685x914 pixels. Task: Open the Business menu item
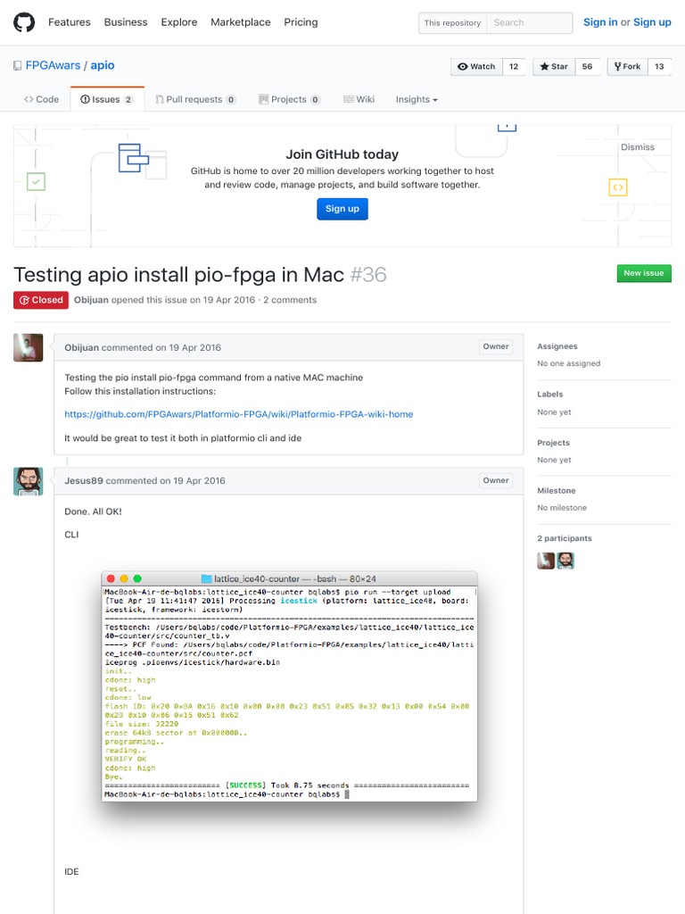pyautogui.click(x=126, y=22)
